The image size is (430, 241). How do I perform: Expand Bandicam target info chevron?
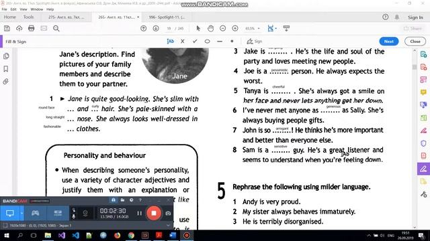168,226
